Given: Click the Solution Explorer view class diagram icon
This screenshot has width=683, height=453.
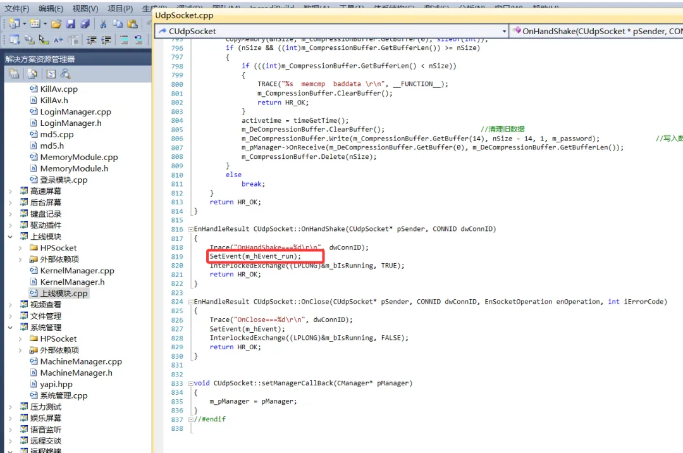Looking at the screenshot, I should point(65,73).
